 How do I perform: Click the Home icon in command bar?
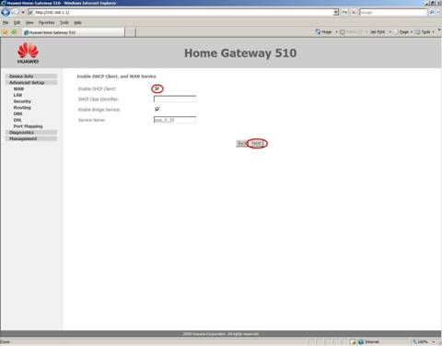click(x=318, y=31)
